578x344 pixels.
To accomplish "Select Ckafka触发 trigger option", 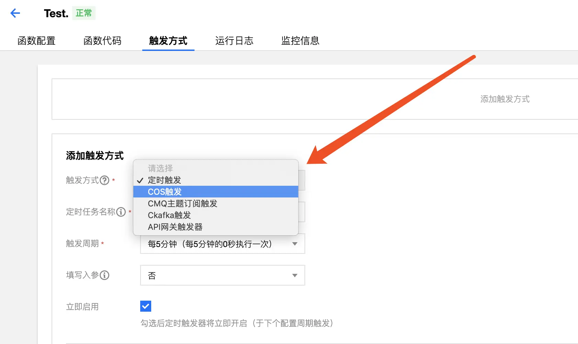I will coord(169,215).
